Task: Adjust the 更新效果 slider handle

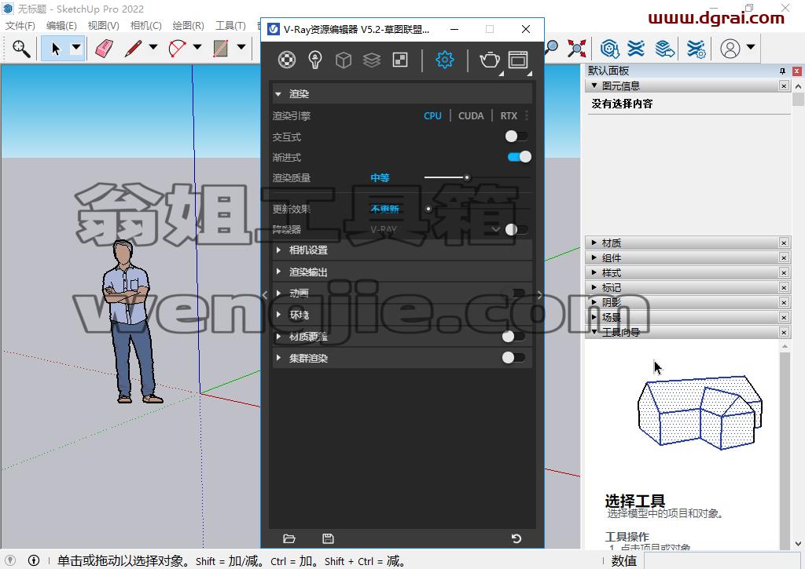Action: click(428, 209)
